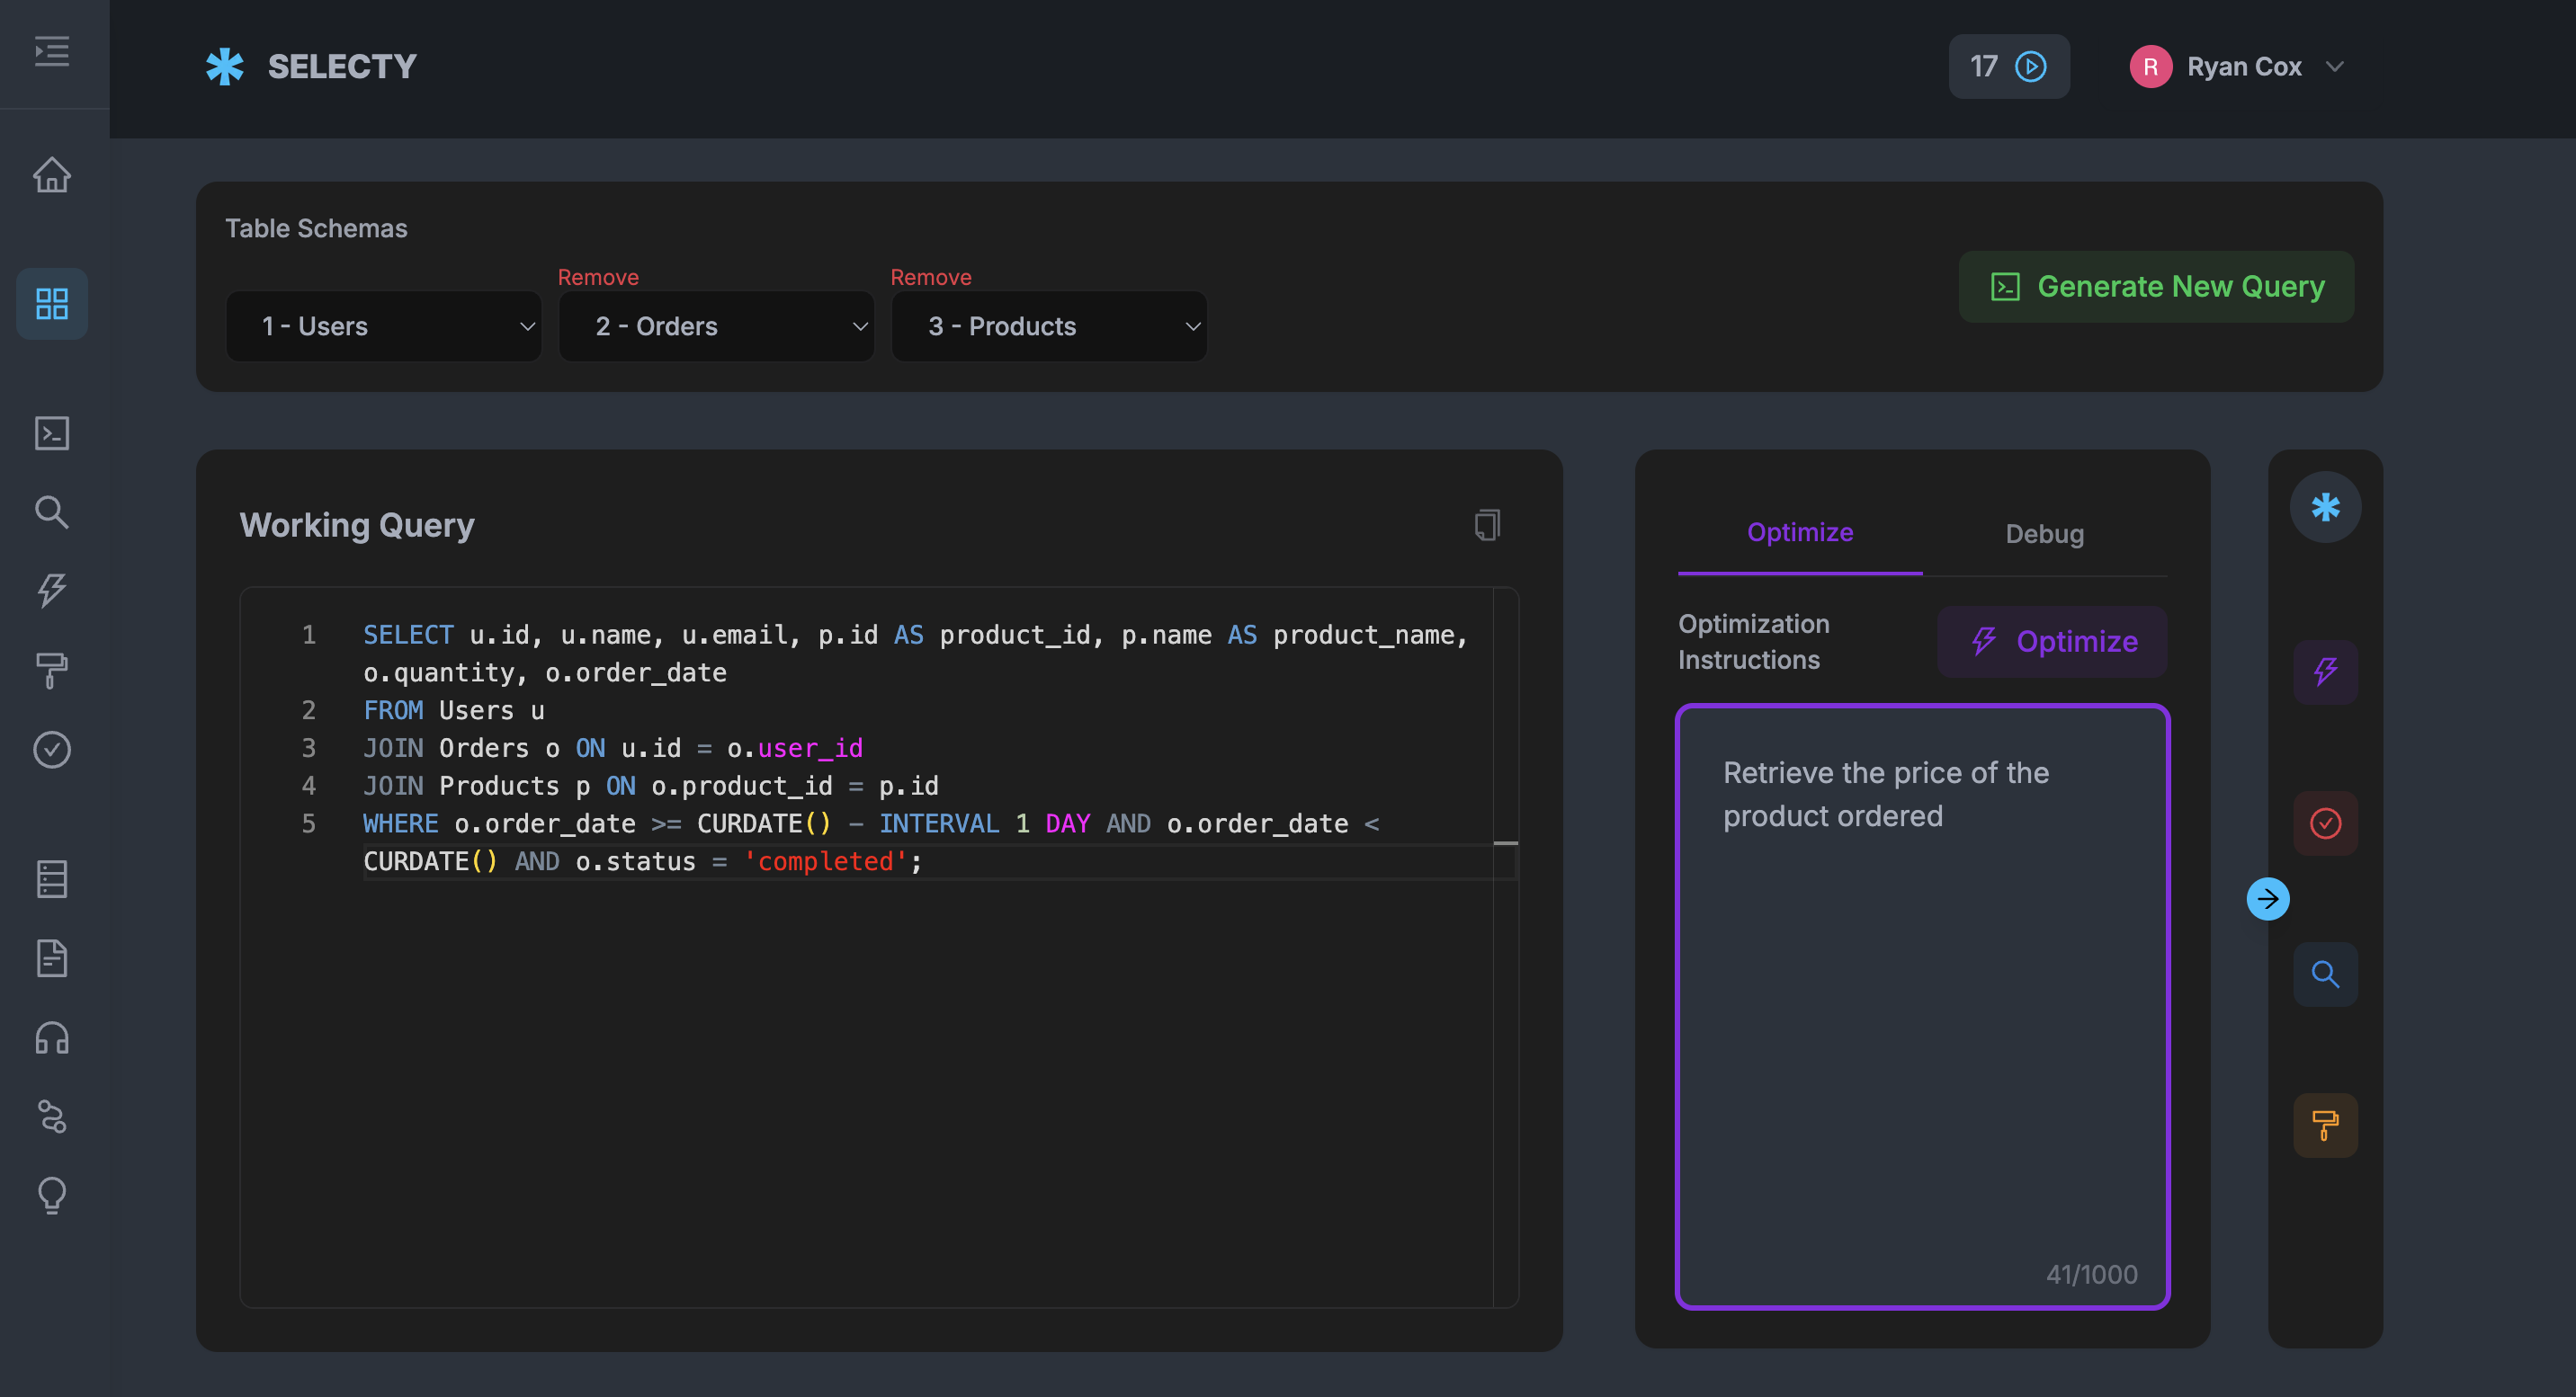Switch to the Debug tab
The image size is (2576, 1397).
click(x=2044, y=534)
